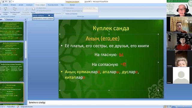Click the Save icon in quick access toolbar
192x108 pixels.
pyautogui.click(x=3, y=1)
